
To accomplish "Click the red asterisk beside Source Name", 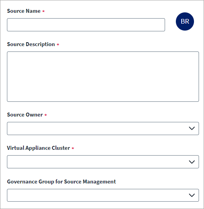I will point(44,11).
